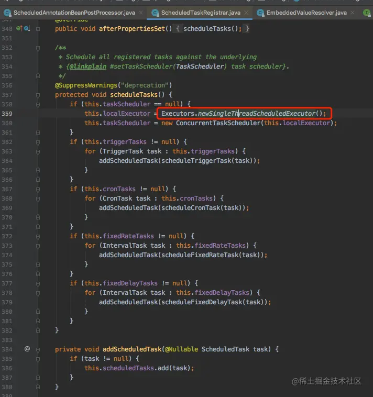Click the @SuppressWarnings annotation
Viewport: 373px width, 397px height.
[86, 85]
